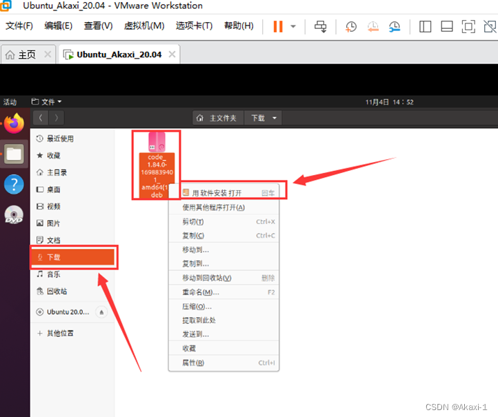Image resolution: width=498 pixels, height=417 pixels.
Task: Go forward with the file manager forward arrow
Action: 57,118
